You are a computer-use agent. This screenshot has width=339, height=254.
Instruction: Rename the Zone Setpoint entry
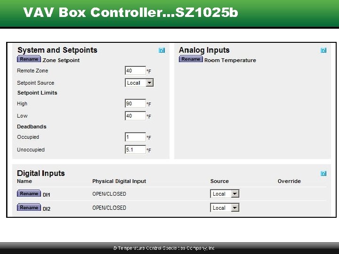[x=29, y=59]
